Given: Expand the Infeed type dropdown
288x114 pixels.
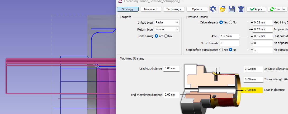Looking at the screenshot, I should point(167,23).
